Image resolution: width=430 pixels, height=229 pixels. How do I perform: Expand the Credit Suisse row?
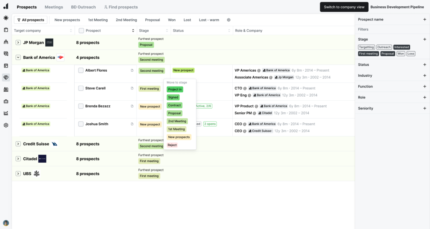[x=18, y=144]
